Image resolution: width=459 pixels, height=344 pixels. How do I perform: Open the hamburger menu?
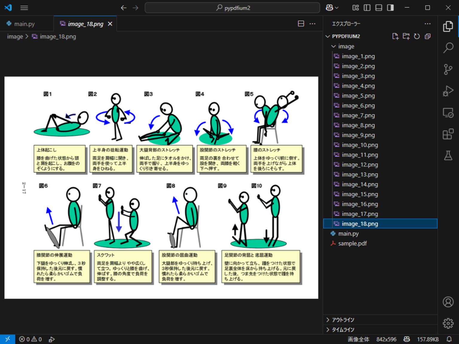24,8
